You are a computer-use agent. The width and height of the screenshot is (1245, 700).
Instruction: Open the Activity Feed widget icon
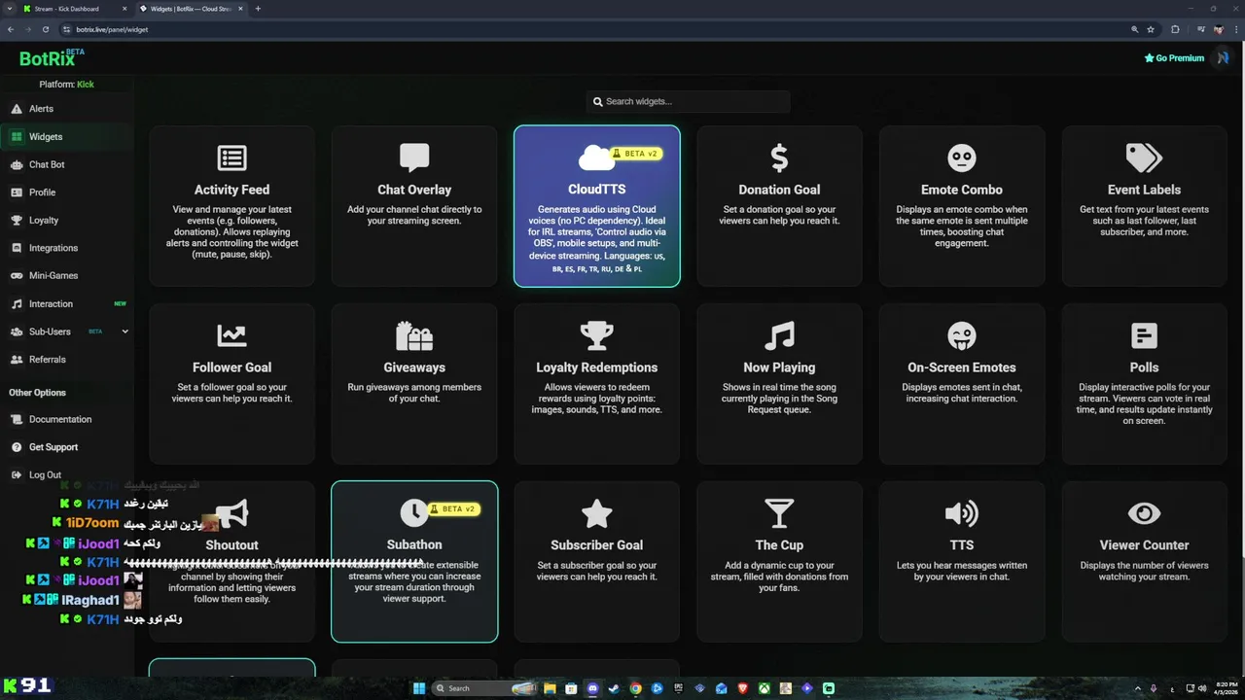[x=231, y=157]
